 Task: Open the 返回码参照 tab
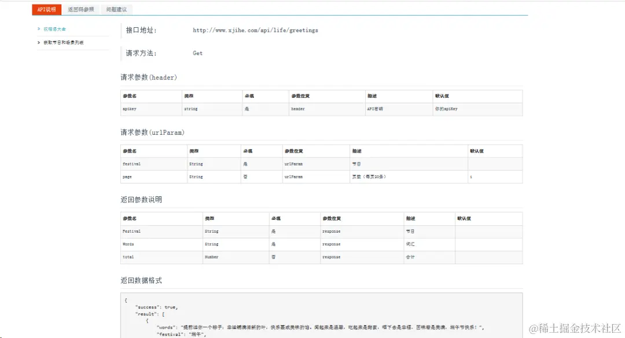tap(81, 10)
